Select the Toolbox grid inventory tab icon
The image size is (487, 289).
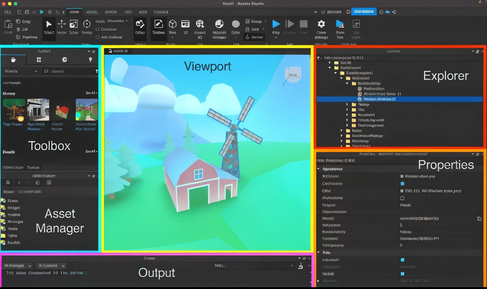point(39,60)
